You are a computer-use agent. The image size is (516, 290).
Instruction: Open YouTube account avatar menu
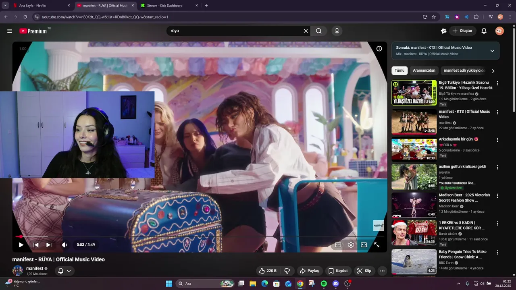click(499, 31)
